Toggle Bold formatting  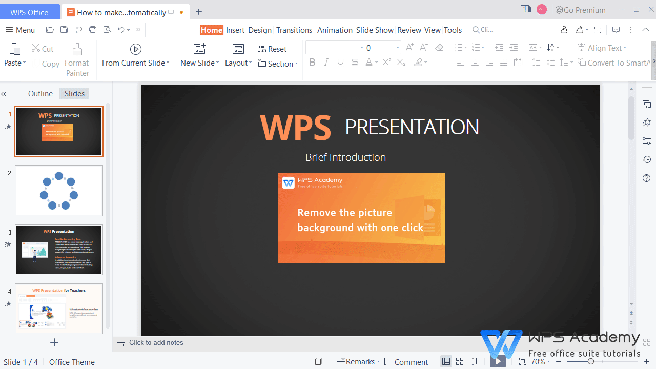click(x=312, y=63)
